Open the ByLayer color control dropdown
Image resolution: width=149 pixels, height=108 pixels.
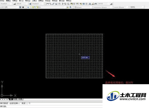click(x=83, y=7)
